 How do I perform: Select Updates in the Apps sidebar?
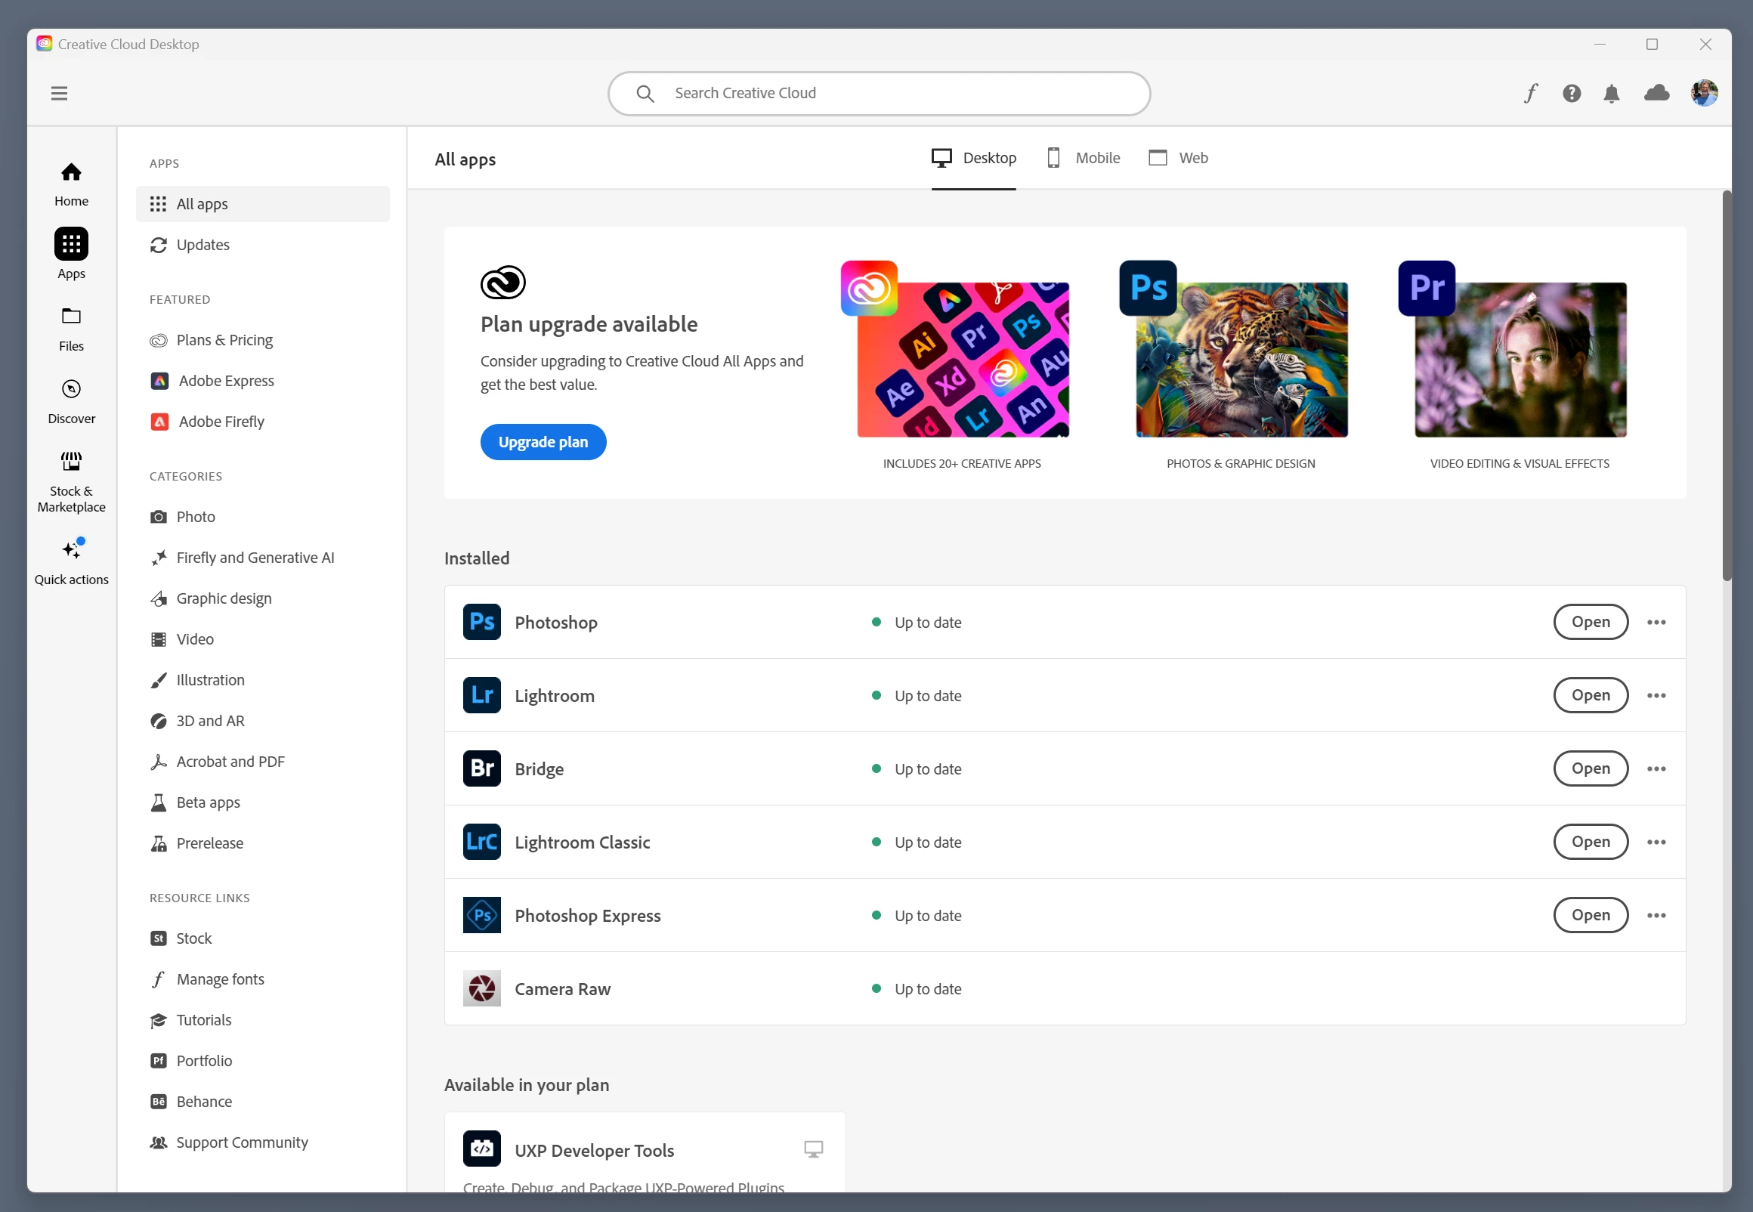tap(203, 245)
